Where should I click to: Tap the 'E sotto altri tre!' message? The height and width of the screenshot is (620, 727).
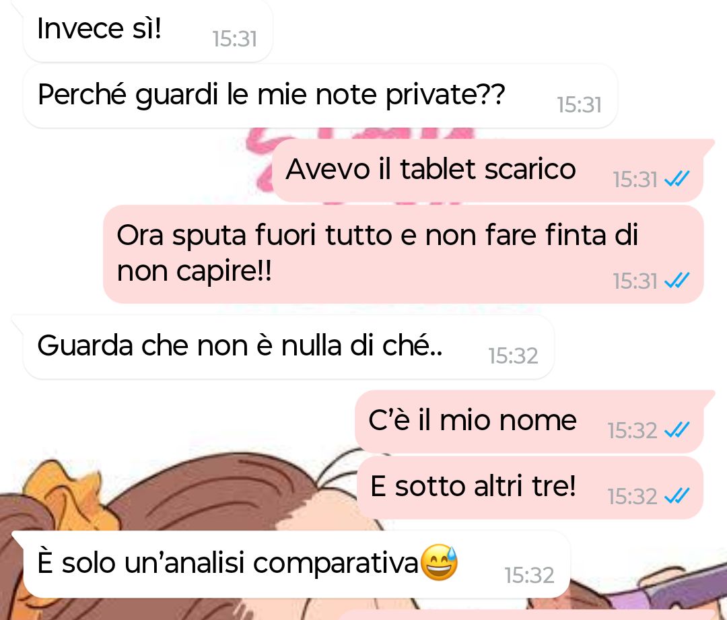(530, 487)
